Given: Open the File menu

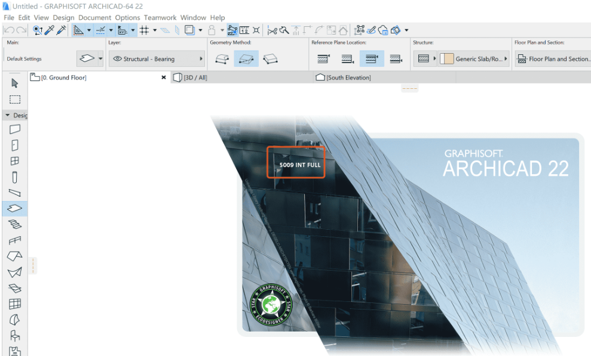Looking at the screenshot, I should pyautogui.click(x=9, y=17).
